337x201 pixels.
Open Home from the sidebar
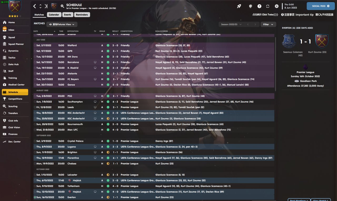coord(14,22)
